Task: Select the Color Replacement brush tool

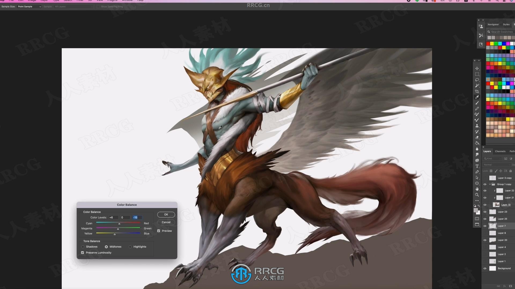Action: 477,114
